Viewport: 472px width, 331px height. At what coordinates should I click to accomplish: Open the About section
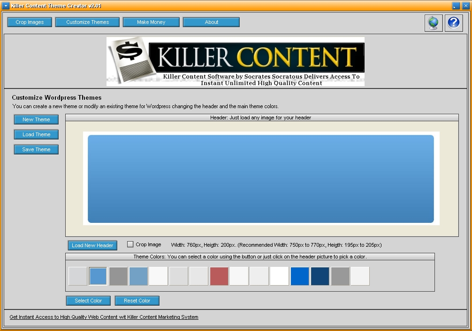pos(211,22)
